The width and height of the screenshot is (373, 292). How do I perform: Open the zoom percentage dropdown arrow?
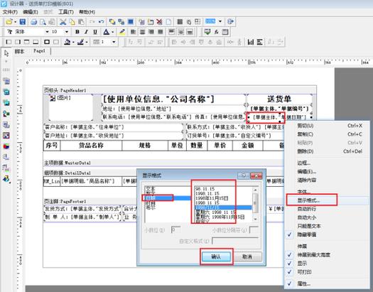click(x=220, y=21)
